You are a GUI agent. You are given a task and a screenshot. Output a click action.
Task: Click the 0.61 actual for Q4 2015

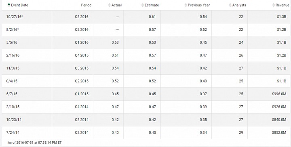tap(115, 55)
